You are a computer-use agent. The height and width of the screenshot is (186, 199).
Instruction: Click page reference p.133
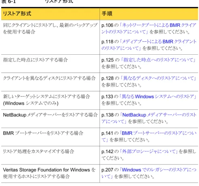pyautogui.click(x=107, y=97)
